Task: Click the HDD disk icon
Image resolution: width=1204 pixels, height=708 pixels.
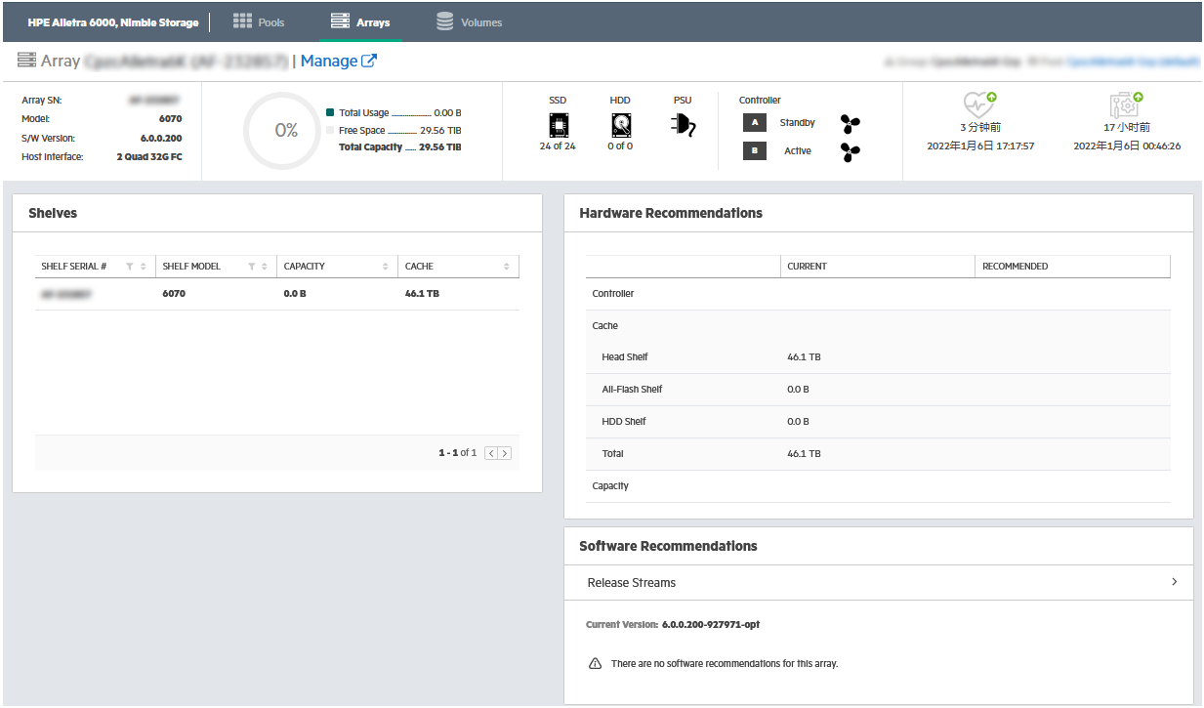Action: [620, 125]
